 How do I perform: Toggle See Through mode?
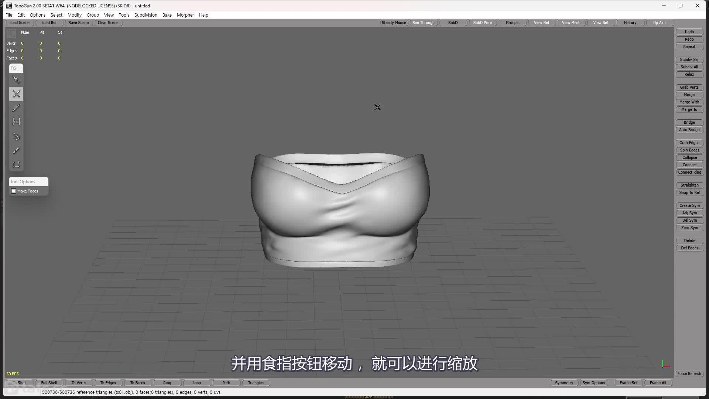423,23
